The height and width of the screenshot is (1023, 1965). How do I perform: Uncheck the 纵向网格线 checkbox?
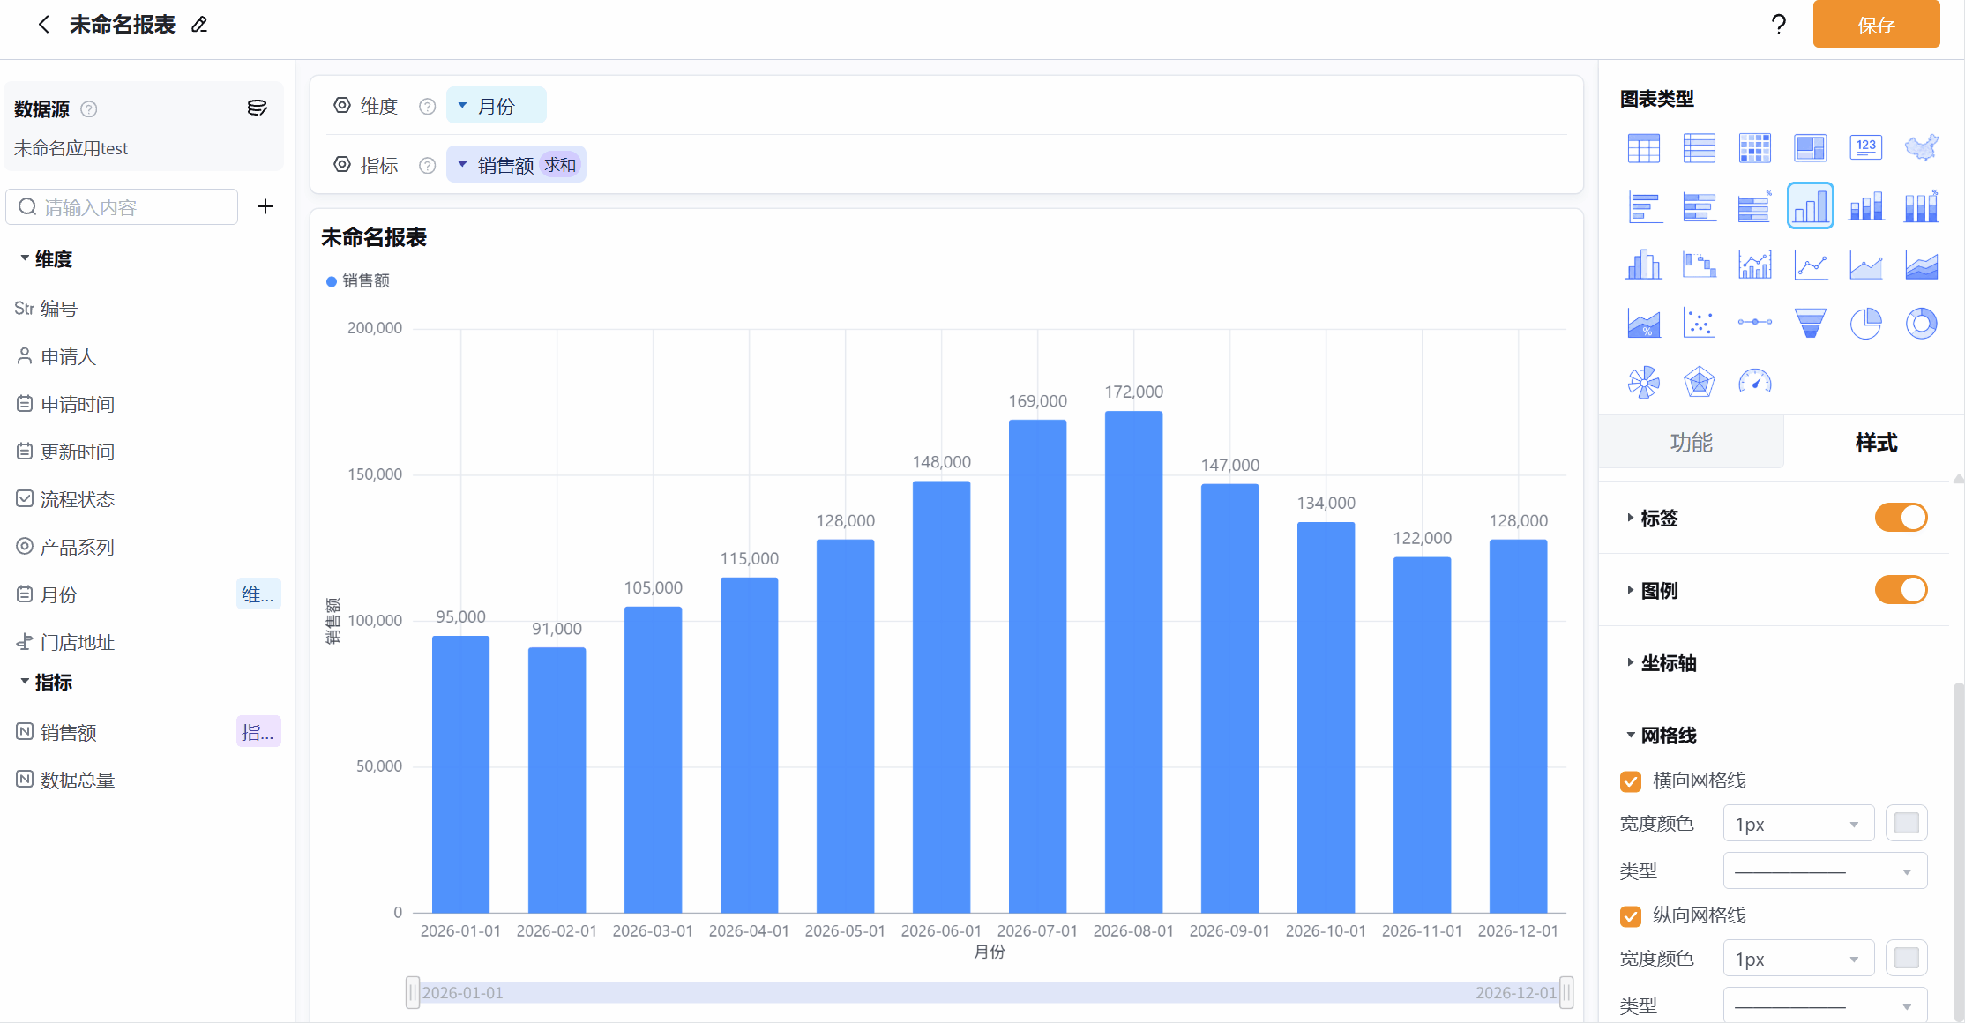click(1631, 916)
